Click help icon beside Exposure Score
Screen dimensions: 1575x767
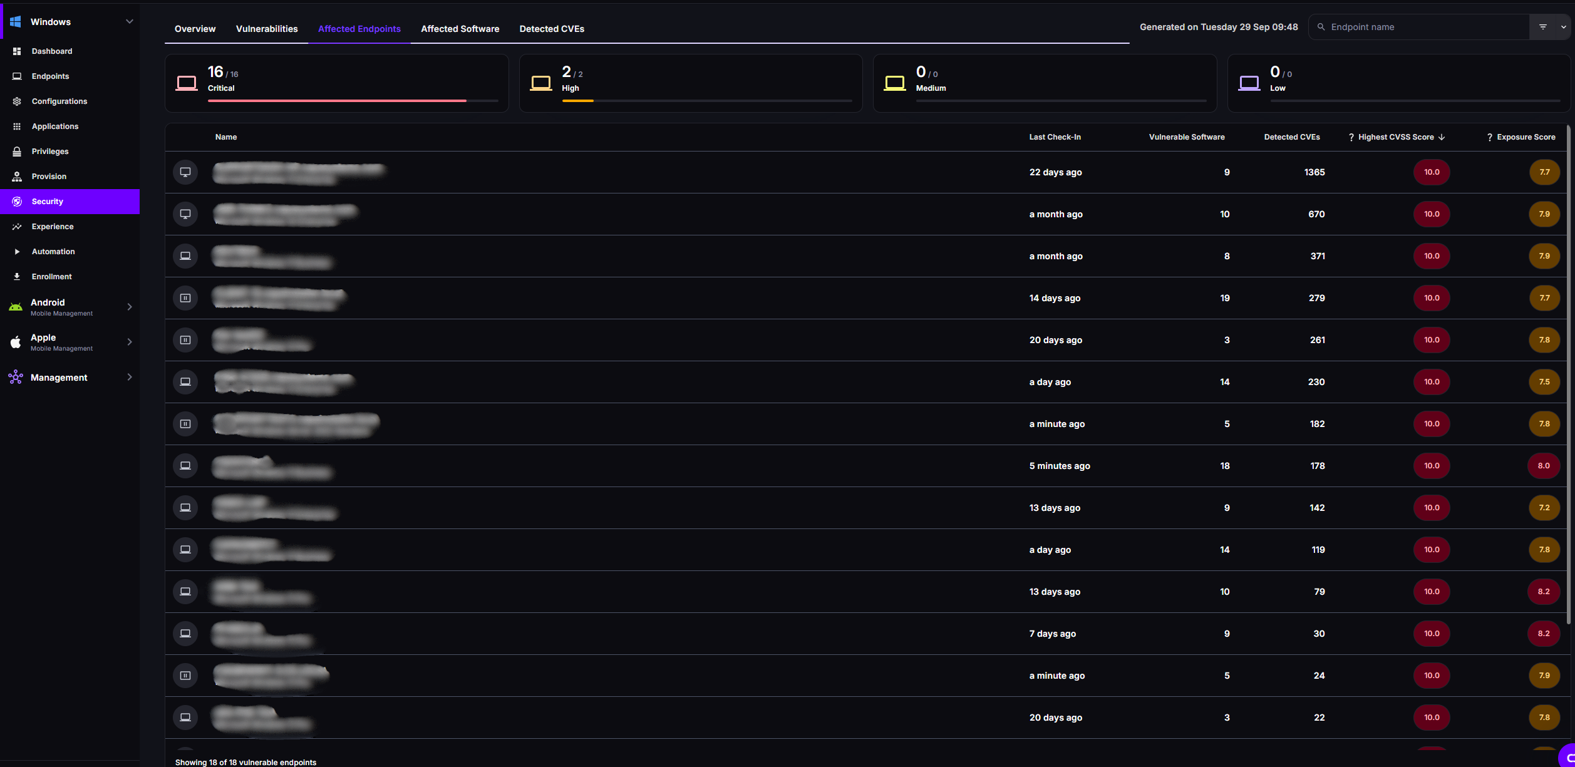(1490, 137)
